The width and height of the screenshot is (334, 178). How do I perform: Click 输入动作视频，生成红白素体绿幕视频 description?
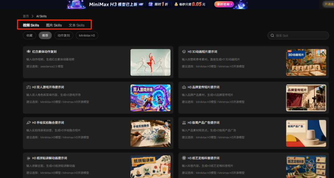pyautogui.click(x=50, y=59)
